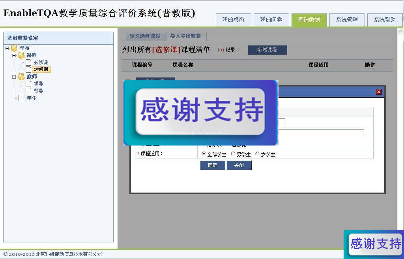Select the 学生 tree item
The width and height of the screenshot is (404, 259).
[32, 98]
